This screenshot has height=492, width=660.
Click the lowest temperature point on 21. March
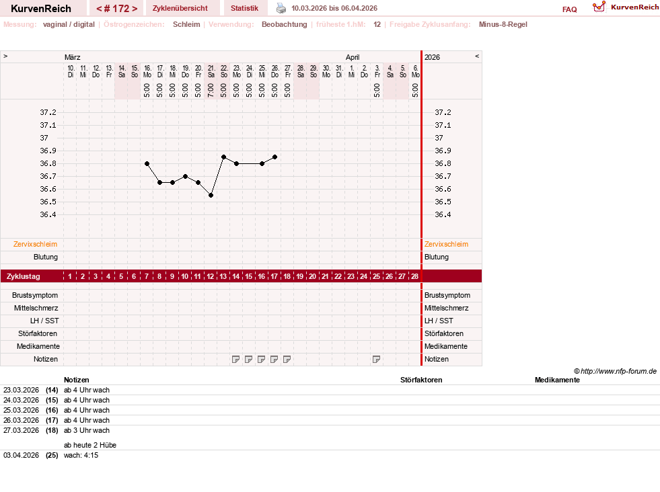tap(211, 196)
